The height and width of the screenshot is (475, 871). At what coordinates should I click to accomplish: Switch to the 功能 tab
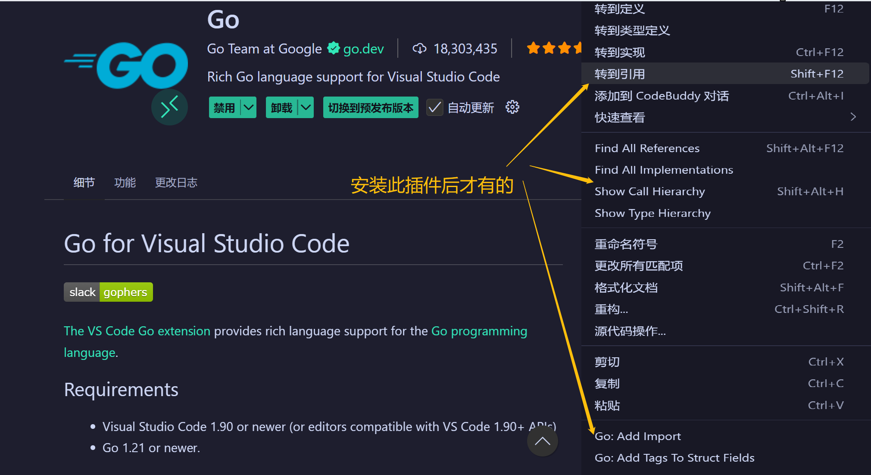tap(125, 183)
